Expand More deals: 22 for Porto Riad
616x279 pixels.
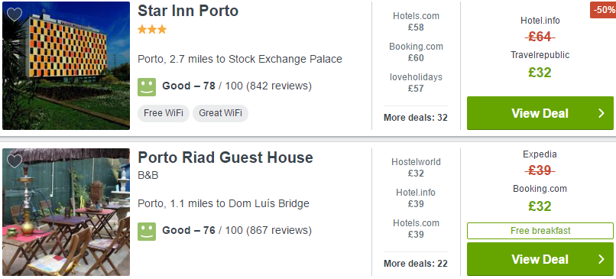click(x=416, y=263)
